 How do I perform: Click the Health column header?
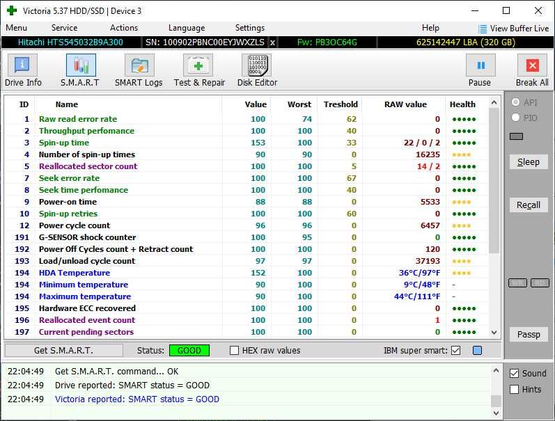pyautogui.click(x=462, y=104)
